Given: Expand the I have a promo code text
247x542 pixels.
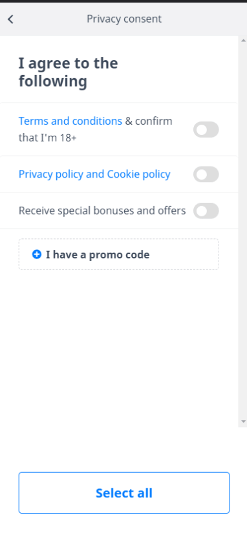Looking at the screenshot, I should pos(98,255).
